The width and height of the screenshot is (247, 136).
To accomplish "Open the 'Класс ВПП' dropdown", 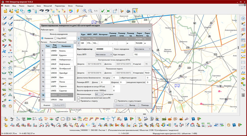I will pyautogui.click(x=104, y=55).
